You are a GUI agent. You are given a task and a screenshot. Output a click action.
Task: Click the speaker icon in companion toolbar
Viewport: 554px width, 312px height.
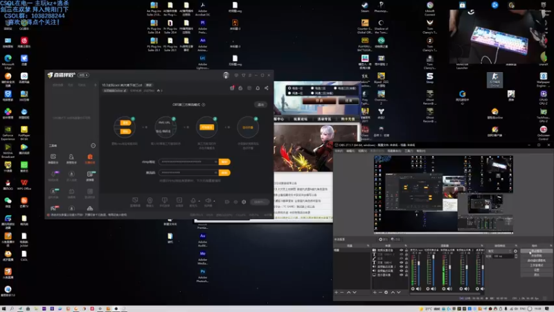208,200
